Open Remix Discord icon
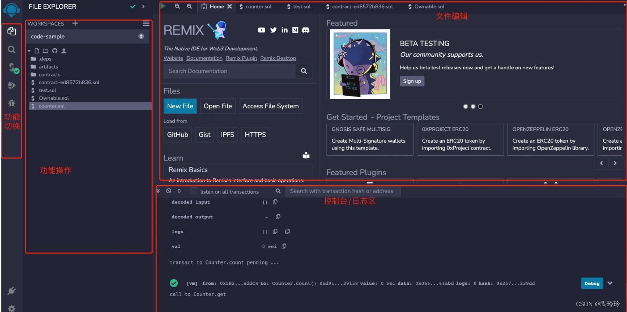Screen dimensions: 627x312 point(306,30)
